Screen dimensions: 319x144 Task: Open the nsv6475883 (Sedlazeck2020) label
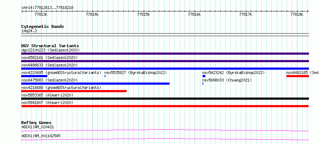[49, 80]
